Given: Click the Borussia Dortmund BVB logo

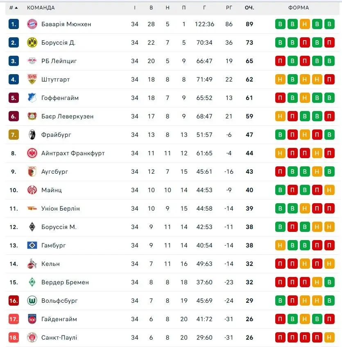Looking at the screenshot, I should click(32, 43).
